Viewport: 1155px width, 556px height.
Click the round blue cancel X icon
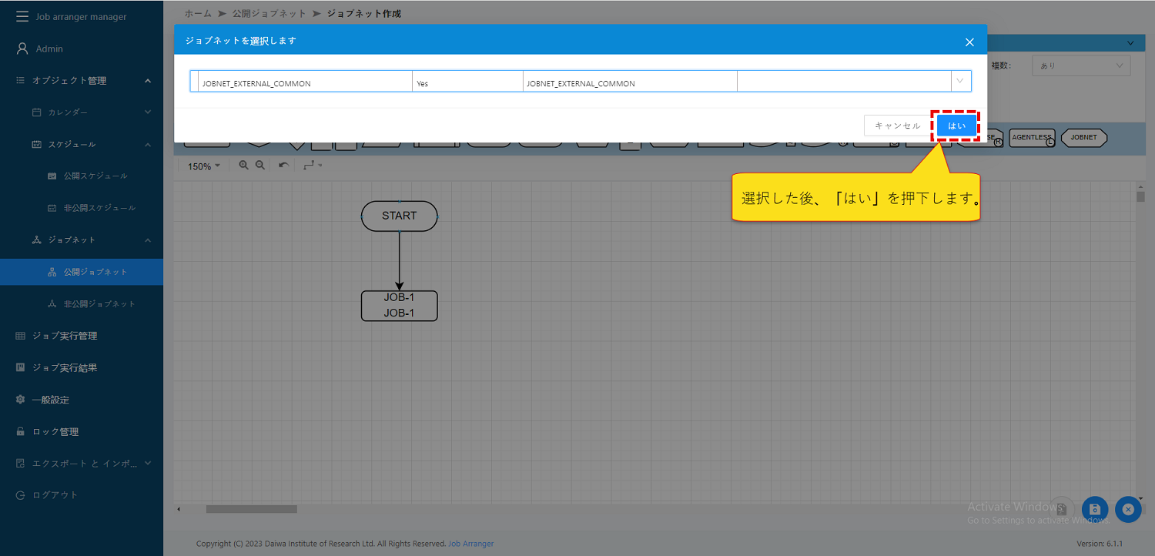pyautogui.click(x=1127, y=509)
